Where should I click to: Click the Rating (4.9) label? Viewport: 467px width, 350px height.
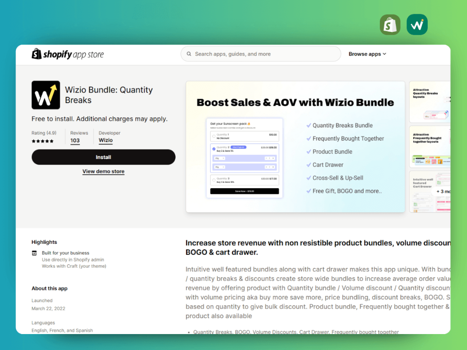44,133
